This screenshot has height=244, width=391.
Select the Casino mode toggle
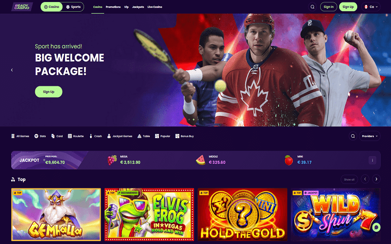tap(52, 7)
